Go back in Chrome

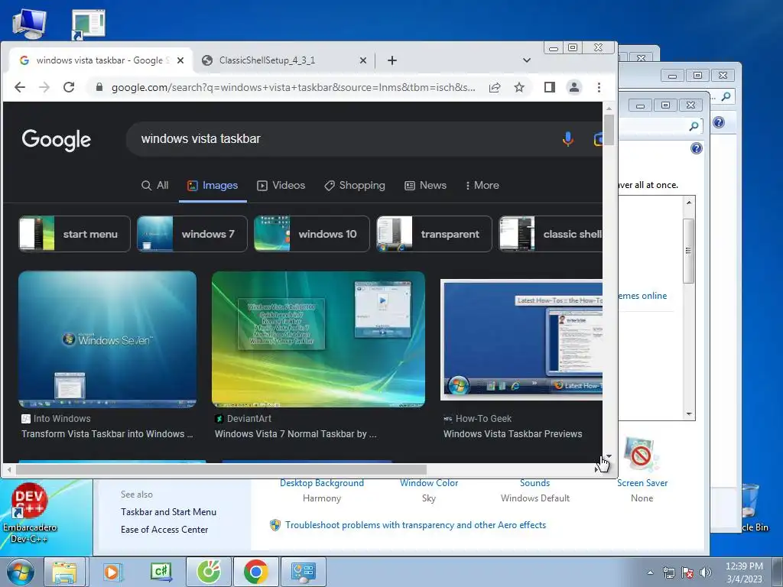19,87
